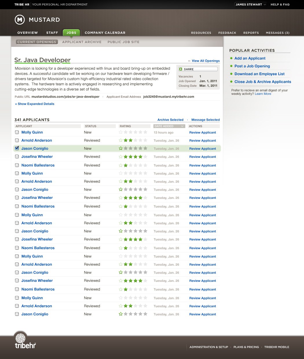Click the green bullet beside Download an Employee List
The image size is (304, 359).
pos(231,74)
